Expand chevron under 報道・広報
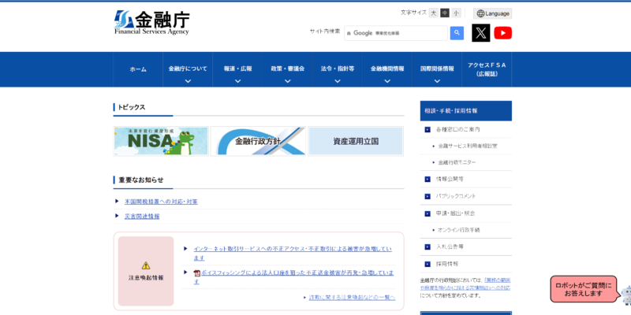The width and height of the screenshot is (631, 315). tap(238, 81)
